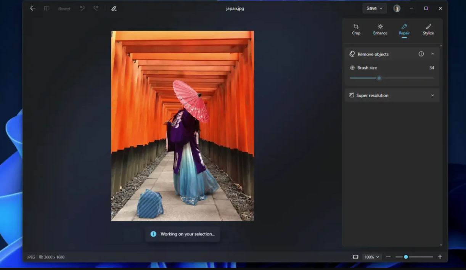Select the Repair tab

pyautogui.click(x=404, y=29)
